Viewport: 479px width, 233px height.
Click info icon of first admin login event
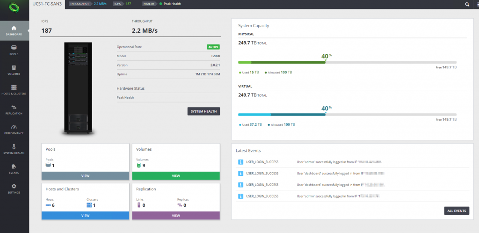click(x=240, y=162)
